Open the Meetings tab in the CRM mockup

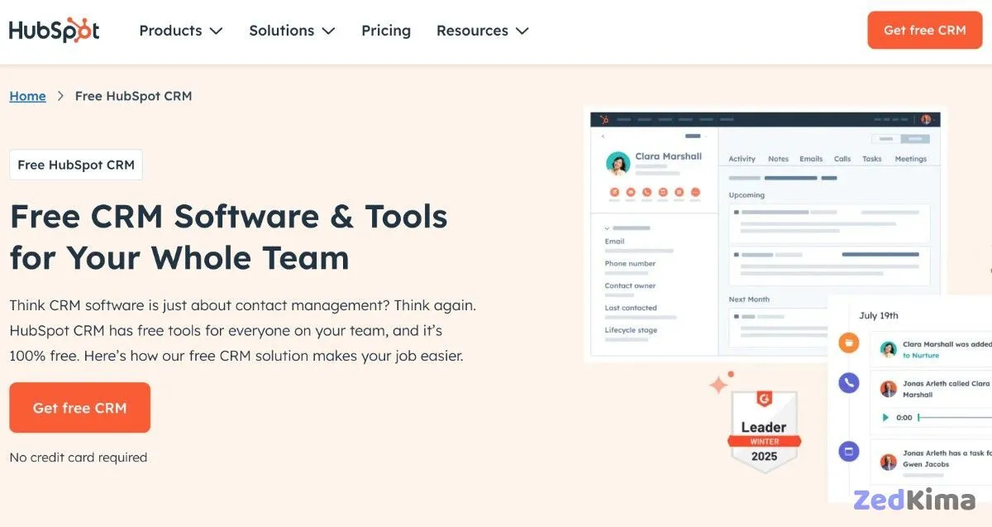pos(910,159)
